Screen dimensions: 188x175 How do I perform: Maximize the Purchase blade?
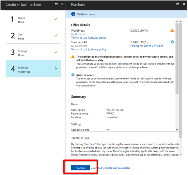[x=178, y=4]
